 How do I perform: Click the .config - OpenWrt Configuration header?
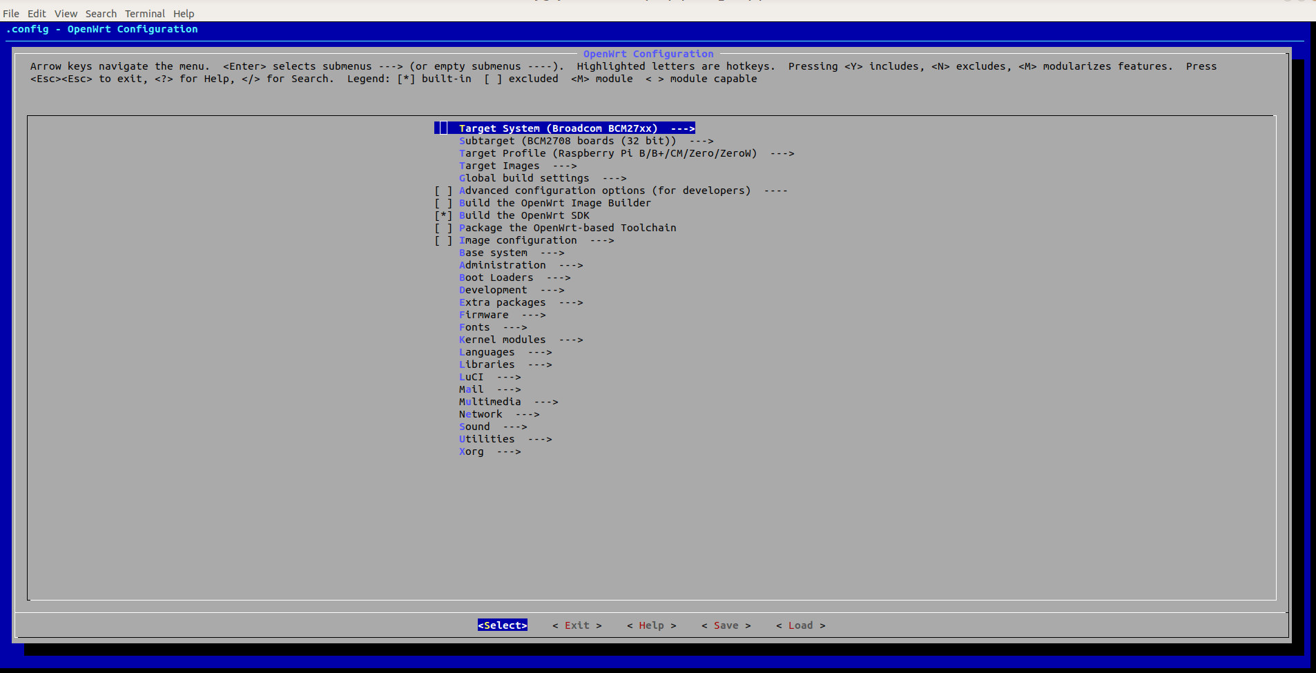click(x=102, y=29)
